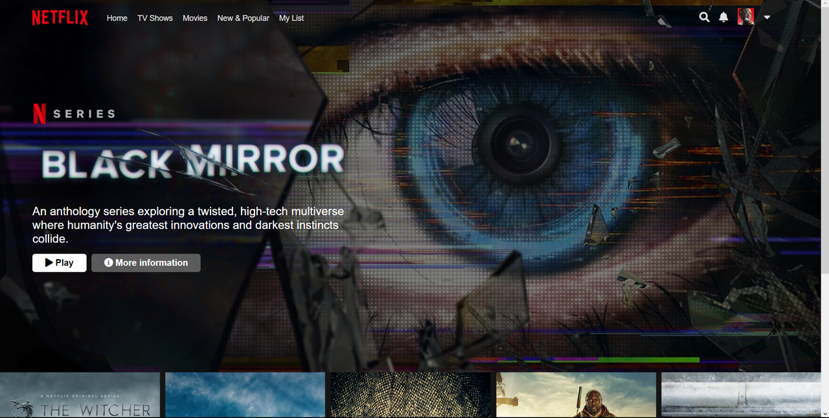Open The Witcher thumbnail
The height and width of the screenshot is (418, 829).
pos(80,395)
